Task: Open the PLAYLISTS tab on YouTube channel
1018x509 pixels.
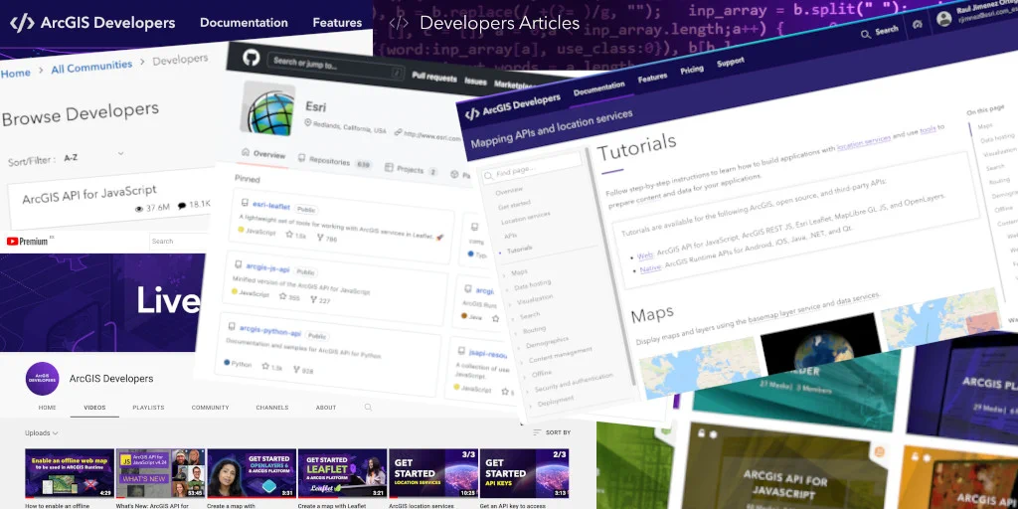Action: [149, 408]
